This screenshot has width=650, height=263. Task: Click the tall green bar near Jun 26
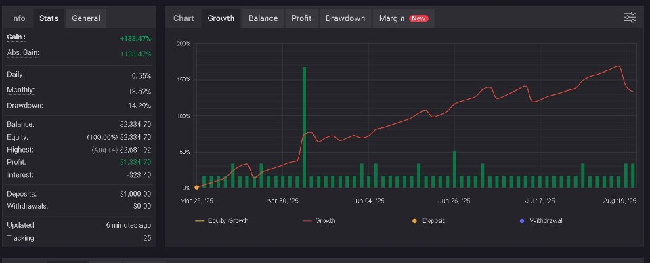[454, 169]
